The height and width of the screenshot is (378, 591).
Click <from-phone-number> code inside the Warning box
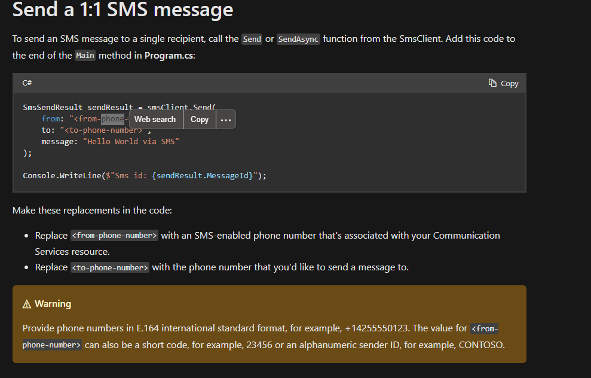[x=484, y=328]
